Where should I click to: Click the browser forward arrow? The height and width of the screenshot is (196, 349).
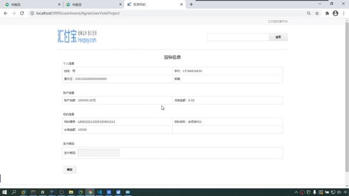pyautogui.click(x=14, y=13)
